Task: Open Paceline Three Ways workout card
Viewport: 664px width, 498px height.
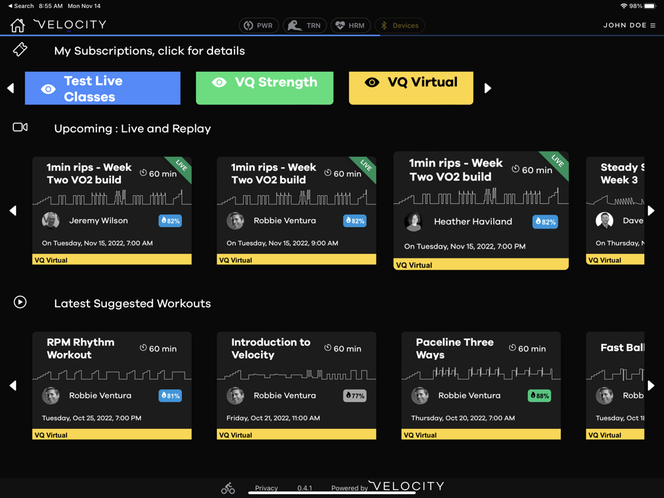Action: click(481, 385)
